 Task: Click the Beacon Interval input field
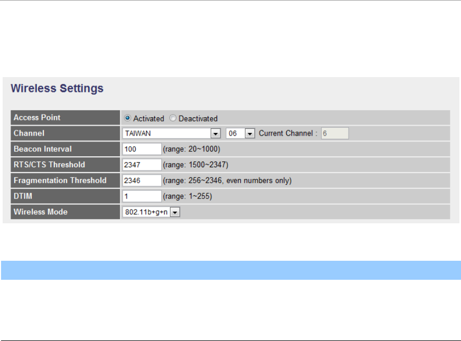pos(142,149)
